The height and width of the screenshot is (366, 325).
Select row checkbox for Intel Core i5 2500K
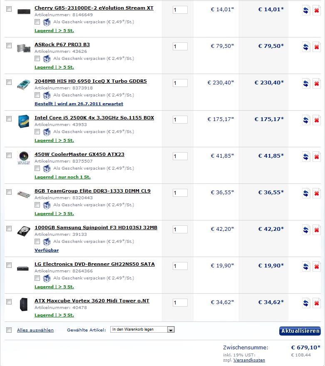pyautogui.click(x=9, y=119)
